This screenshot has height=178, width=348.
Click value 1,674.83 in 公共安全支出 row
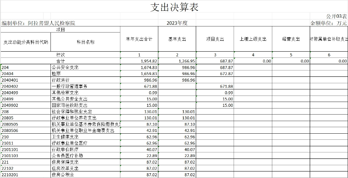[139, 67]
